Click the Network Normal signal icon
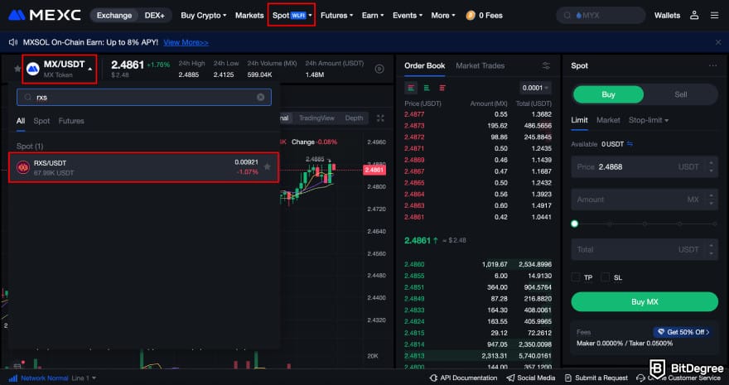Image resolution: width=729 pixels, height=385 pixels. 13,378
